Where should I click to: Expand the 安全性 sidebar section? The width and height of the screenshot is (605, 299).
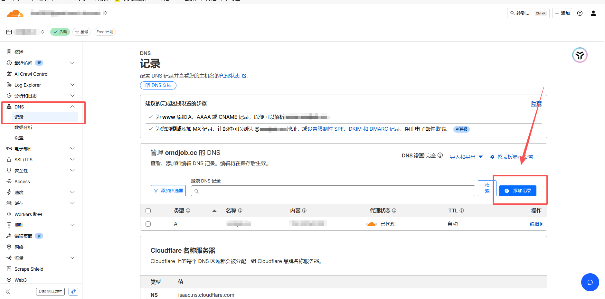(x=72, y=170)
